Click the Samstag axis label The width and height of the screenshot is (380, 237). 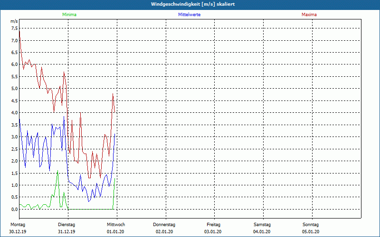tap(262, 225)
